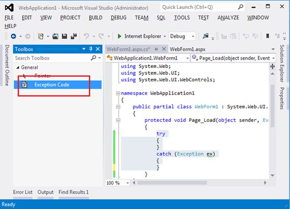Switch to the WebForm1.aspx tab
The image size is (290, 209).
(x=186, y=49)
